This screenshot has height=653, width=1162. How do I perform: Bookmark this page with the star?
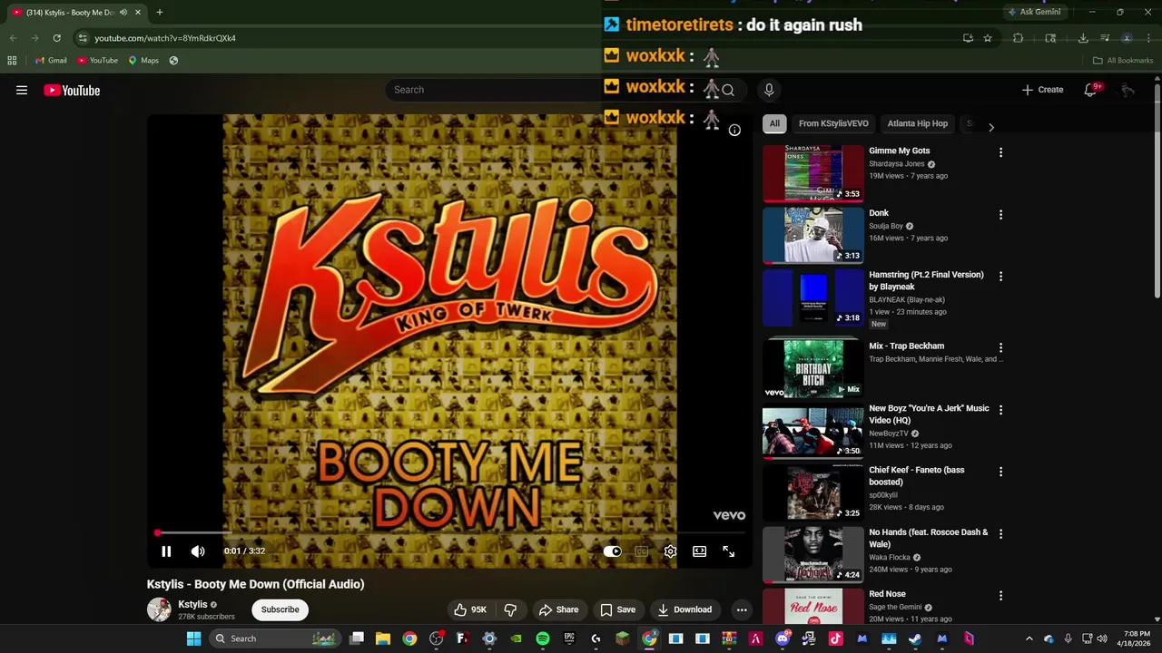click(988, 38)
